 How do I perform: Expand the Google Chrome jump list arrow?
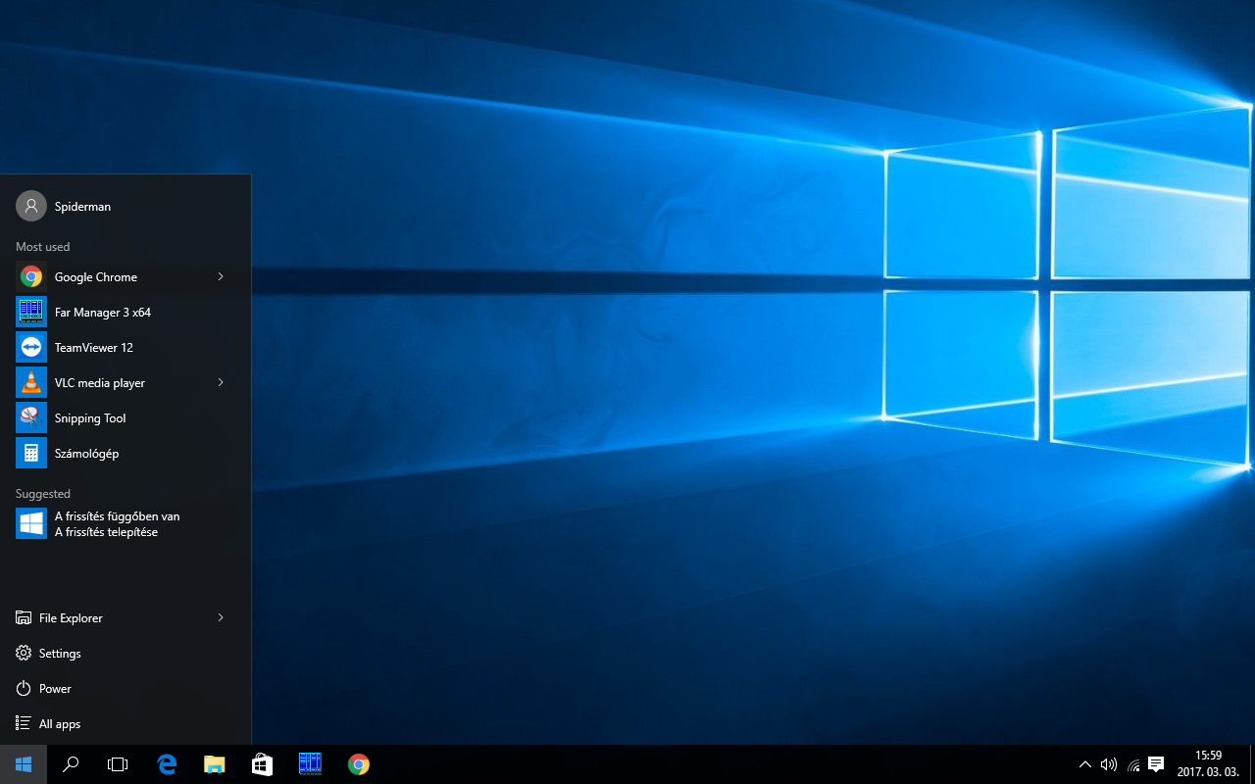coord(221,277)
